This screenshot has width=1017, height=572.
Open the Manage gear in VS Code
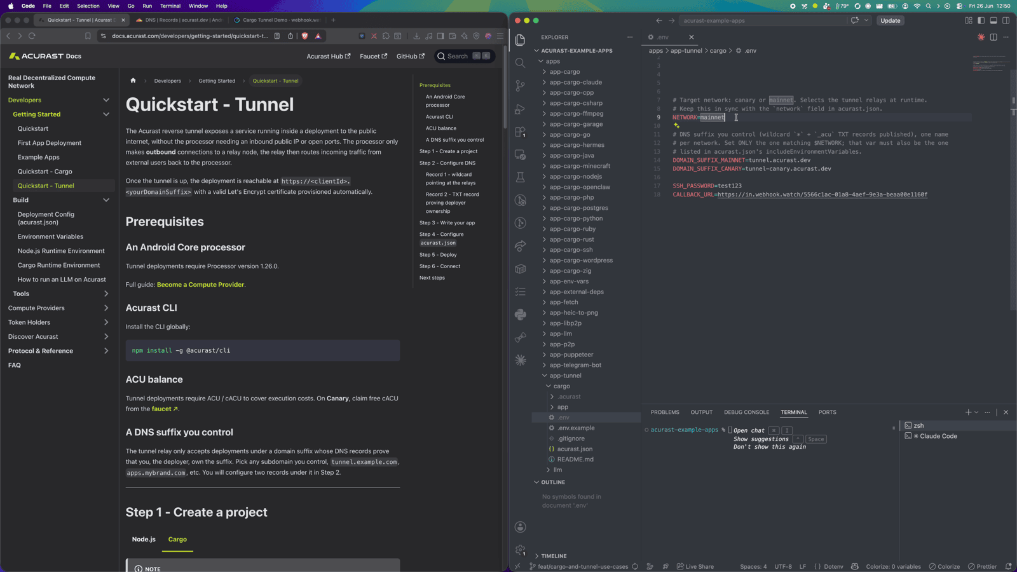pyautogui.click(x=520, y=550)
